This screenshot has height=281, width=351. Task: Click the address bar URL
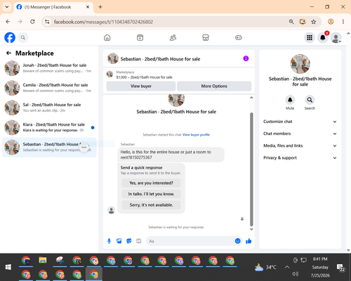coord(103,22)
